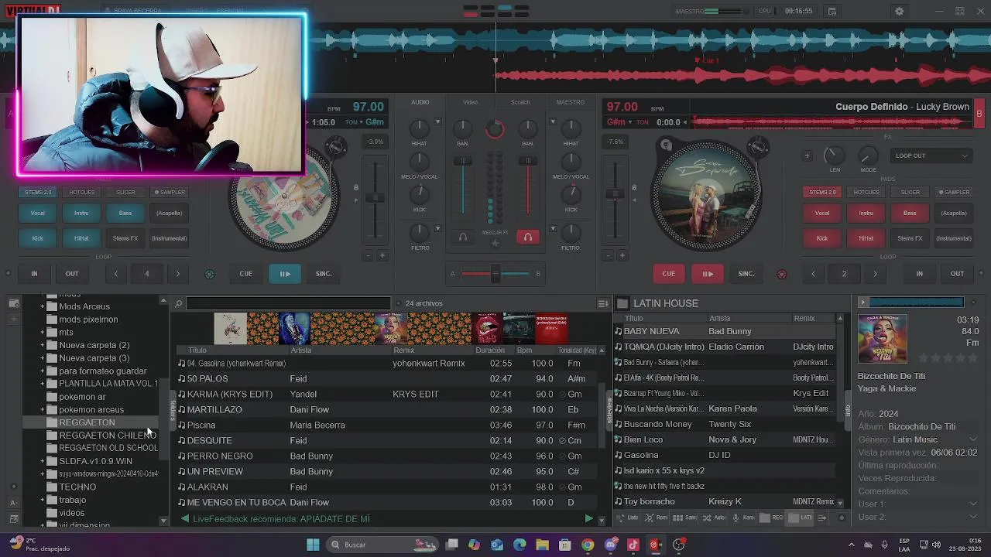991x557 pixels.
Task: Click the plus FX button on the right deck
Action: pyautogui.click(x=807, y=155)
